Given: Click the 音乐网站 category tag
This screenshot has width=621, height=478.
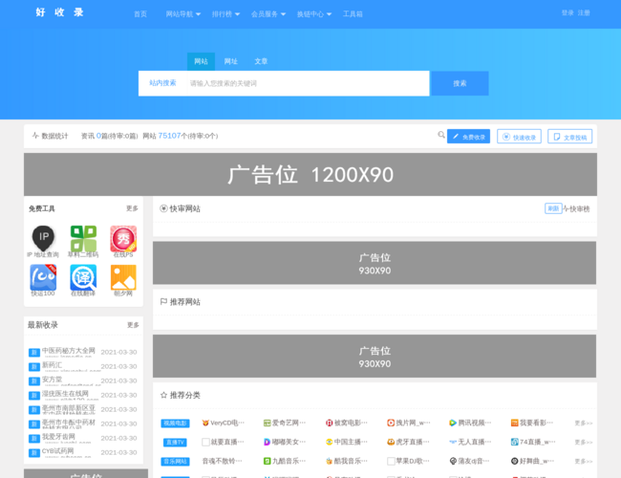Looking at the screenshot, I should [175, 462].
